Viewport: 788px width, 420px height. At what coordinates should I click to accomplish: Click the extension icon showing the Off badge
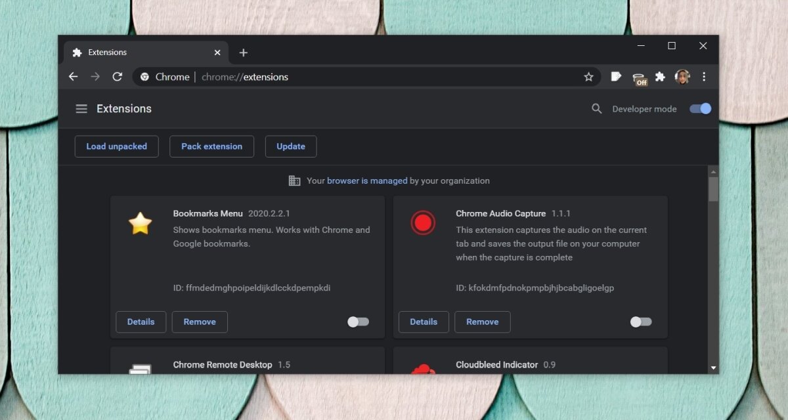tap(640, 77)
